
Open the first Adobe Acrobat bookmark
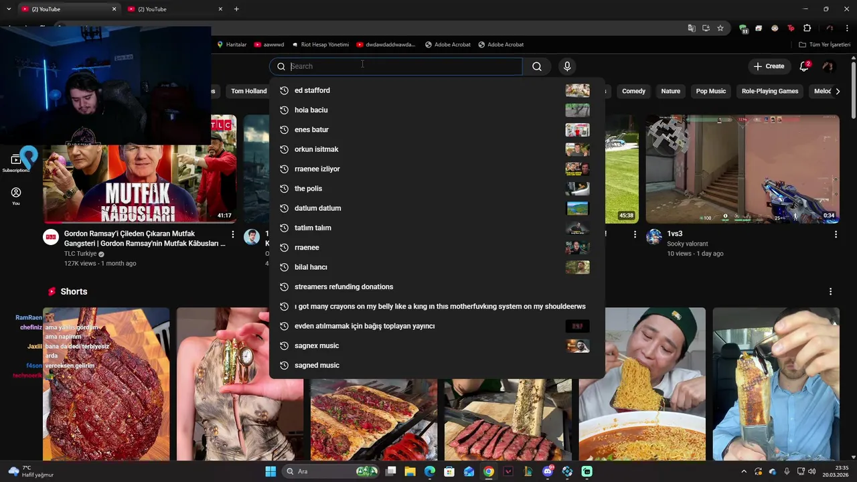point(448,45)
